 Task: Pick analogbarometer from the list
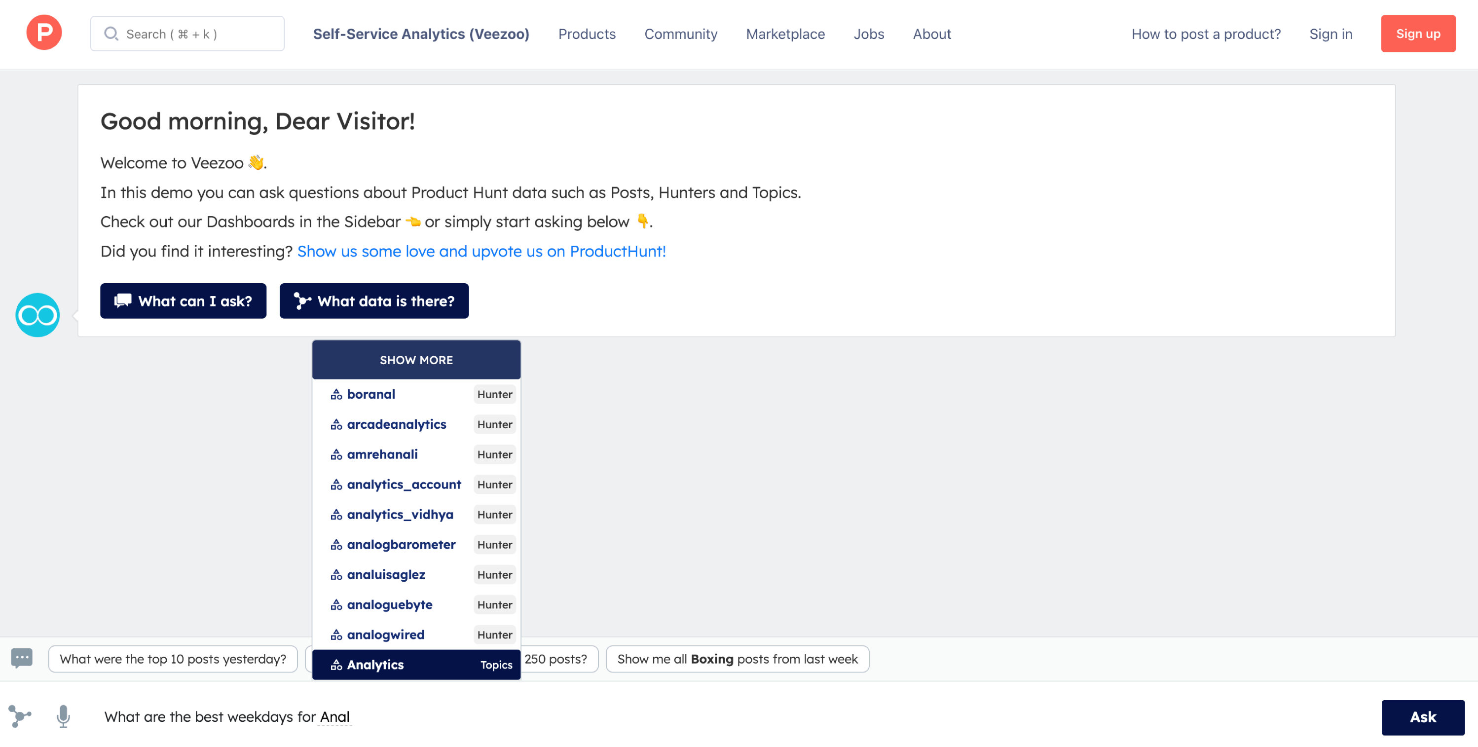click(416, 545)
